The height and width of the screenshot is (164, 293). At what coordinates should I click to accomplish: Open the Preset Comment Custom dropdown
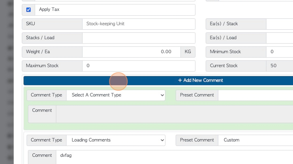coord(256,140)
